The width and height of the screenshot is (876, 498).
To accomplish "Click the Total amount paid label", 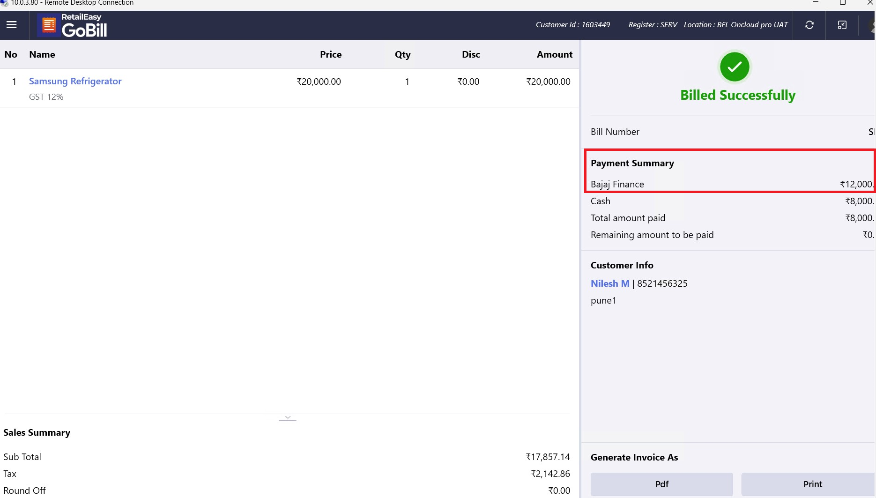I will point(628,218).
